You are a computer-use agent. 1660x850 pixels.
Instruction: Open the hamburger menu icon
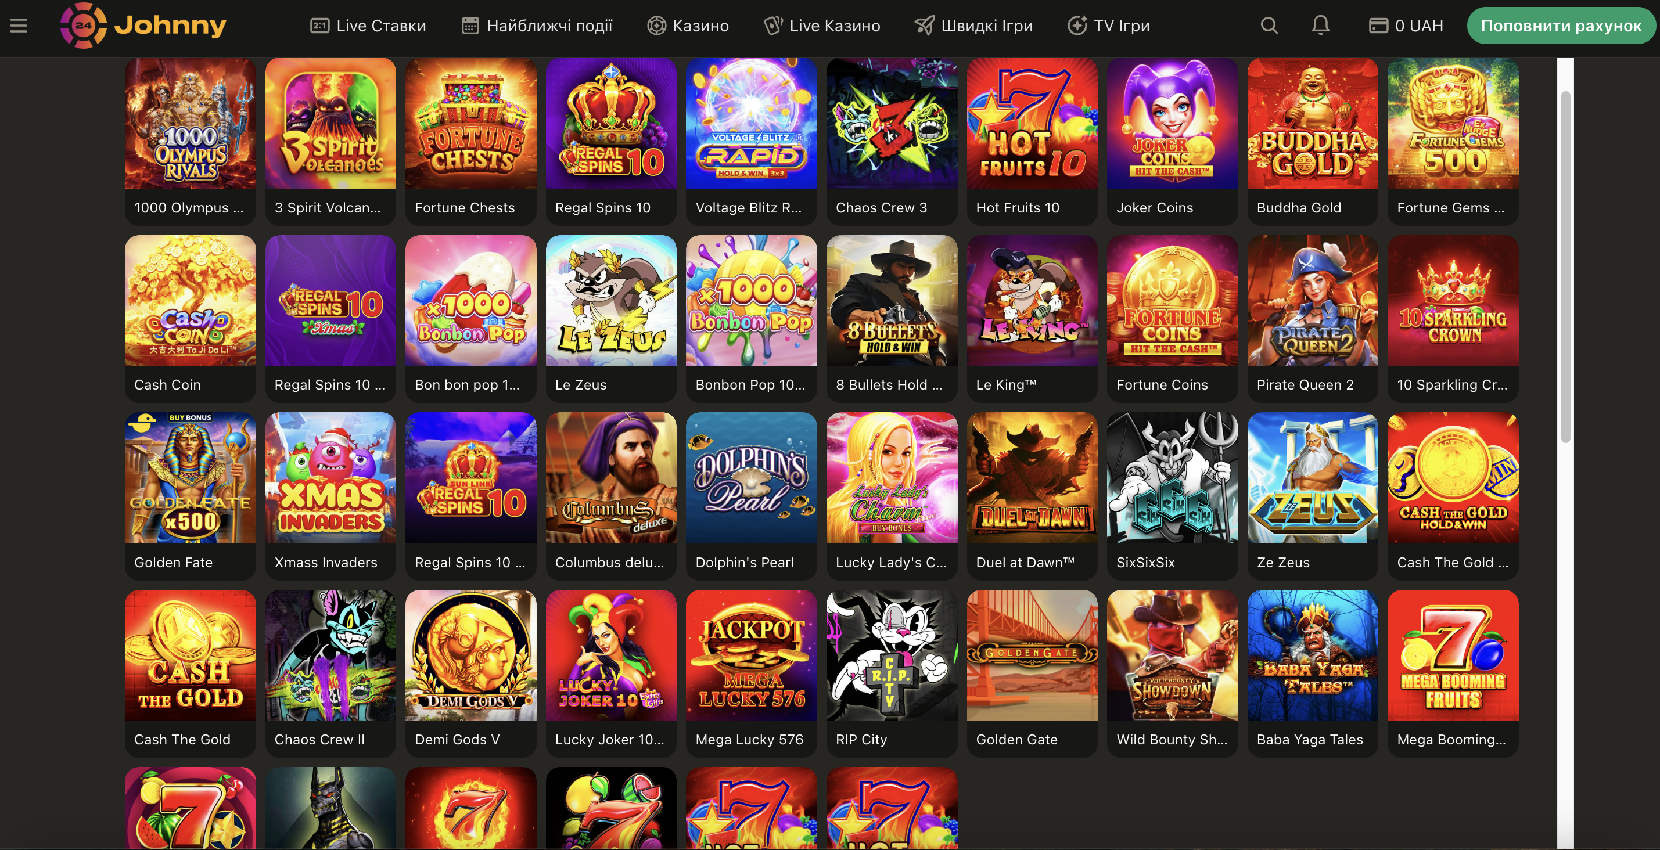coord(19,26)
